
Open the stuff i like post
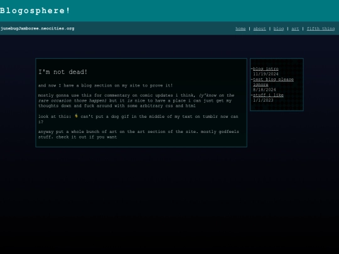[268, 95]
